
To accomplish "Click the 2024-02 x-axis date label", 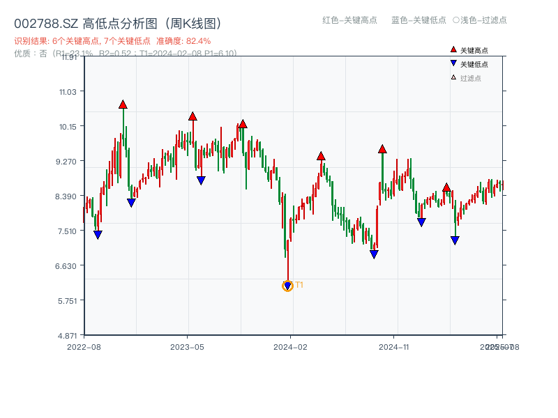I will tap(290, 347).
